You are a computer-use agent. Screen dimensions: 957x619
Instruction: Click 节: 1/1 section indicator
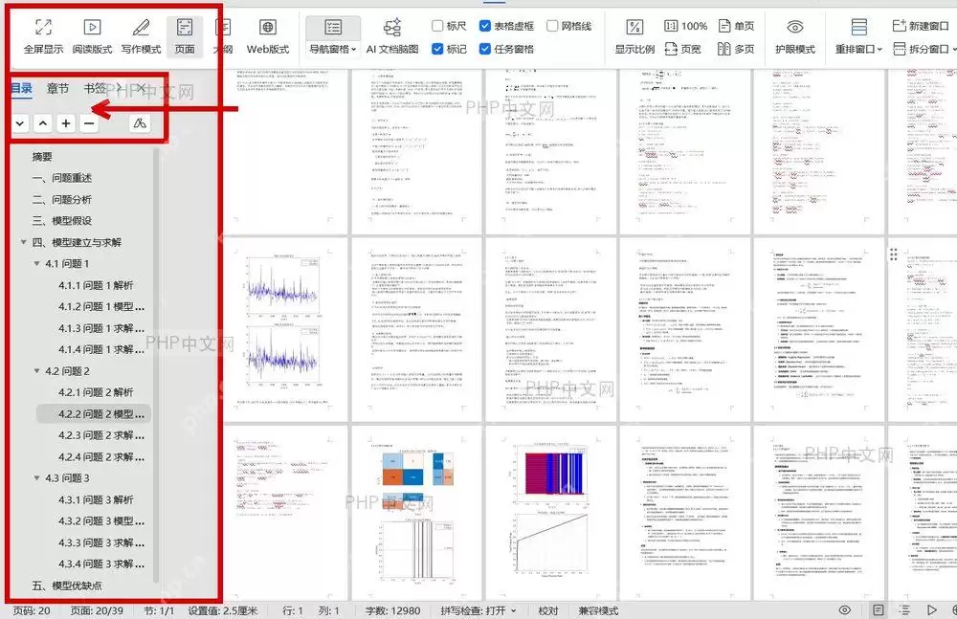[x=159, y=610]
